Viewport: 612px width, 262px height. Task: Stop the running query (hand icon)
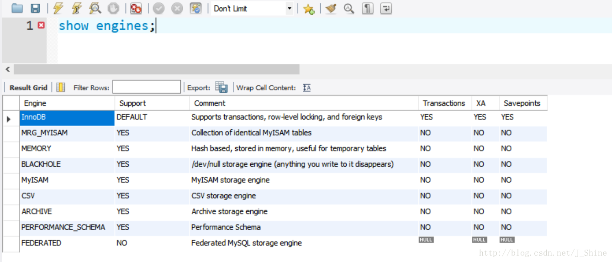[113, 8]
